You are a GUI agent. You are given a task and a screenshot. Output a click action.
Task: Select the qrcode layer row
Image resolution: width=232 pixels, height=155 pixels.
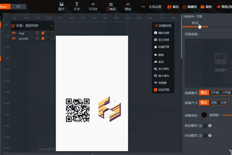click(32, 38)
